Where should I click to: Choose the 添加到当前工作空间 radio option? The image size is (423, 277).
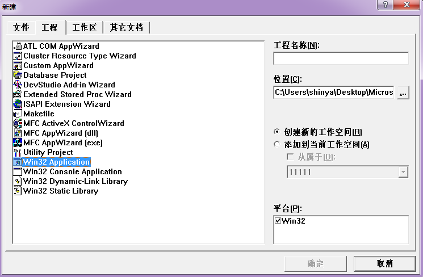point(277,145)
